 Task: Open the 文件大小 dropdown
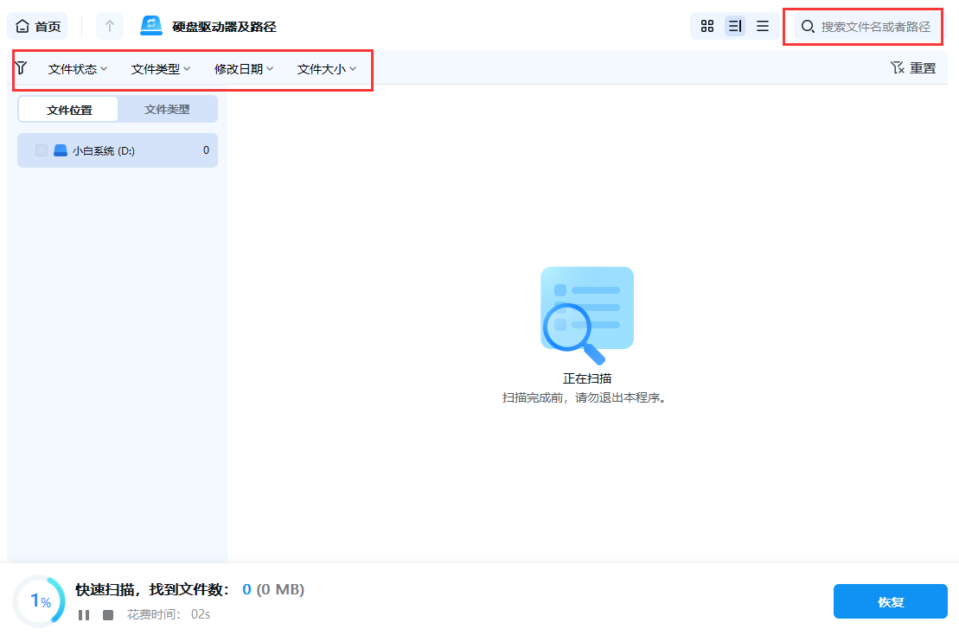(x=323, y=67)
